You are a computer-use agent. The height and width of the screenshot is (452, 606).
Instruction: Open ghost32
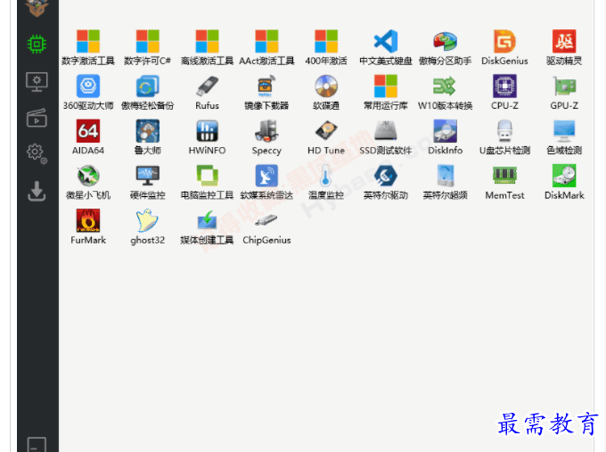coord(148,226)
